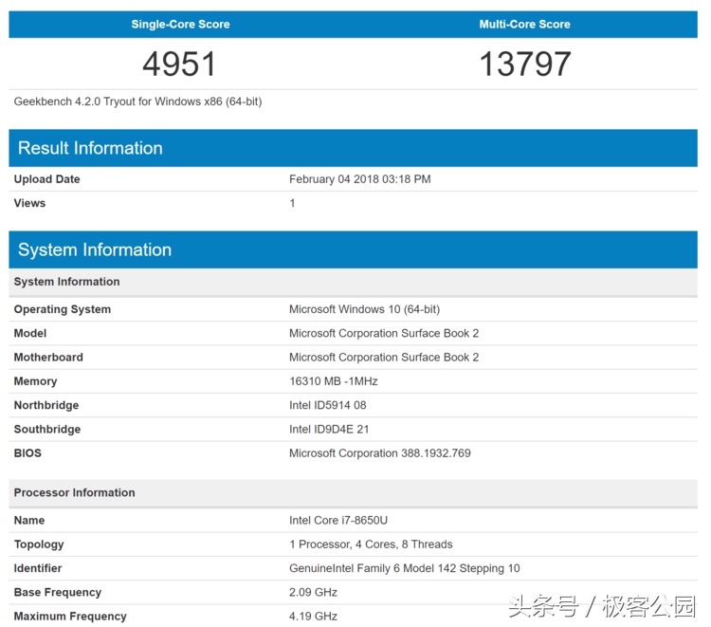Select the value Intel ID9D4E 21
Viewport: 711px width, 627px height.
point(329,430)
